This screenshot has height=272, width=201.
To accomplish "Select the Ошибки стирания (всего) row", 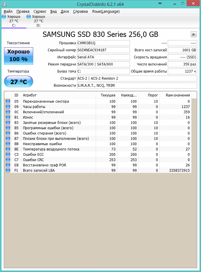I will 98,133.
